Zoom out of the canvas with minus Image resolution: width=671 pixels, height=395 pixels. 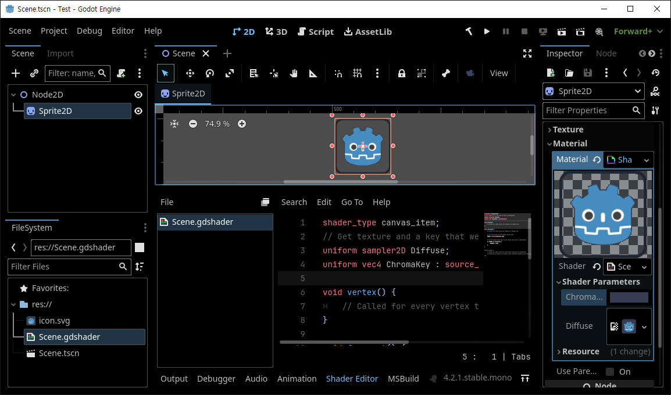(x=193, y=124)
